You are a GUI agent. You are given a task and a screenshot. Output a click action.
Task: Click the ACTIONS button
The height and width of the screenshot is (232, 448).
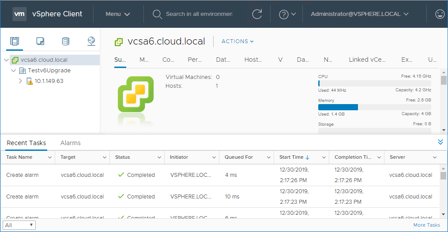click(x=237, y=41)
